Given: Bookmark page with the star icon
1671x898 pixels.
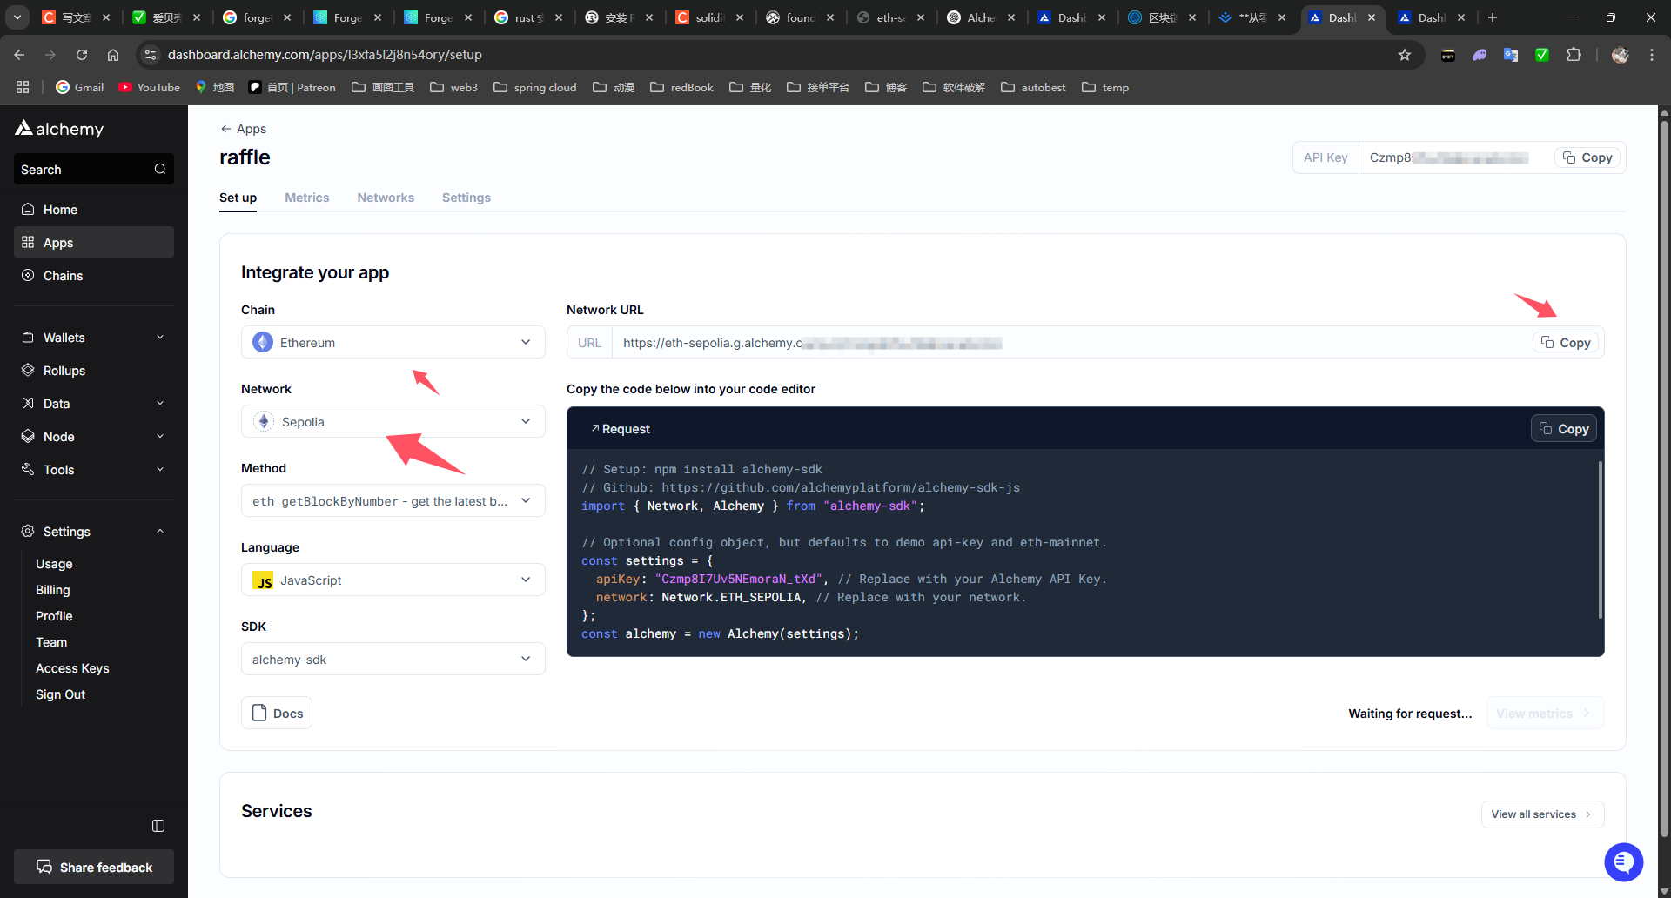Looking at the screenshot, I should coord(1404,55).
